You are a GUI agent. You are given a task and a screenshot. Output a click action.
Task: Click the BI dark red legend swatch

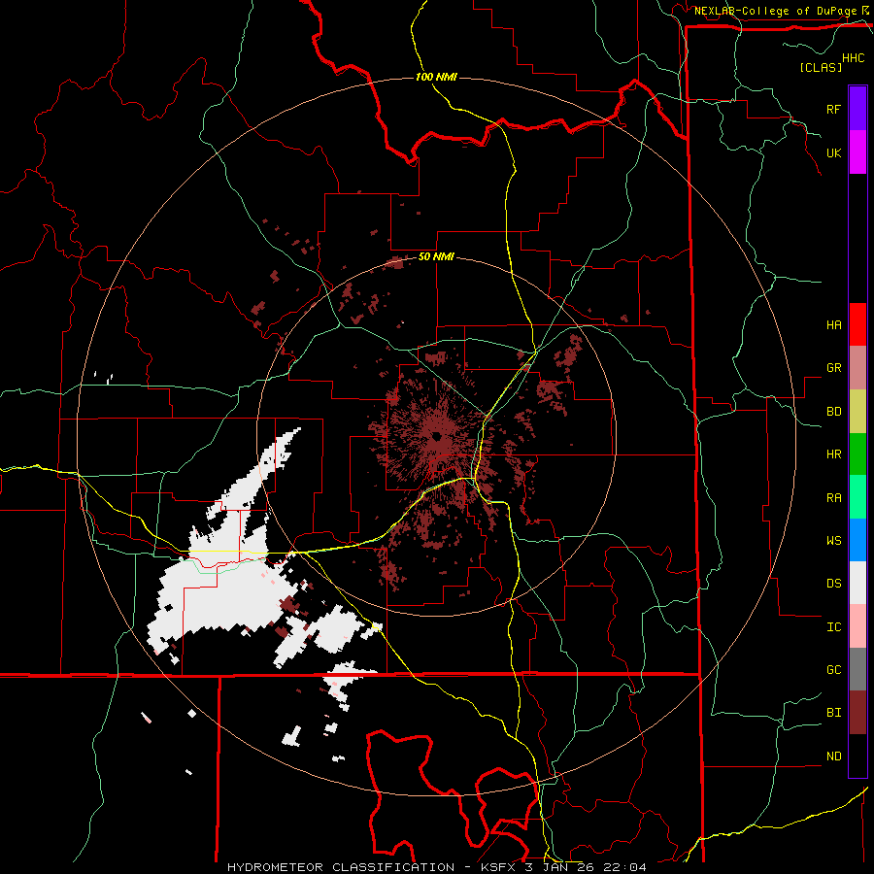click(857, 713)
